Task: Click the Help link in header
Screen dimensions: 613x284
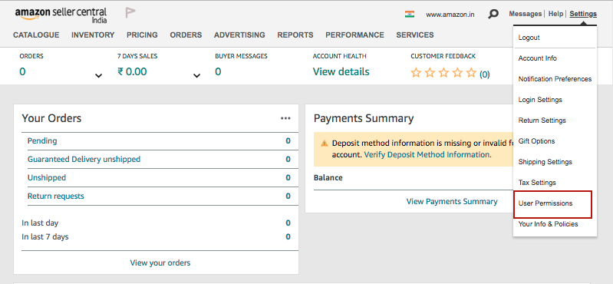Action: (555, 14)
